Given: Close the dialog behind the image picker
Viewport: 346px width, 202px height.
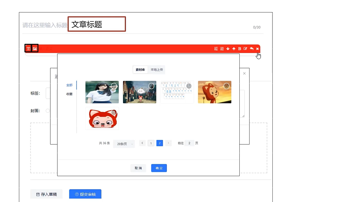Looking at the screenshot, I should [244, 73].
